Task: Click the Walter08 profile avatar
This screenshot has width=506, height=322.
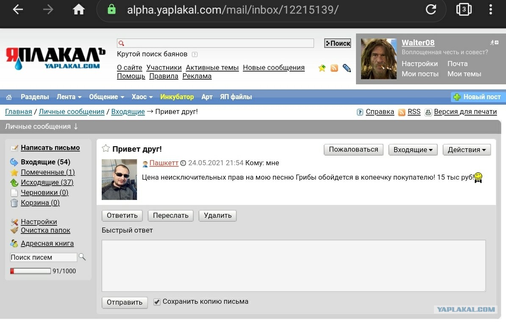Action: tap(378, 59)
